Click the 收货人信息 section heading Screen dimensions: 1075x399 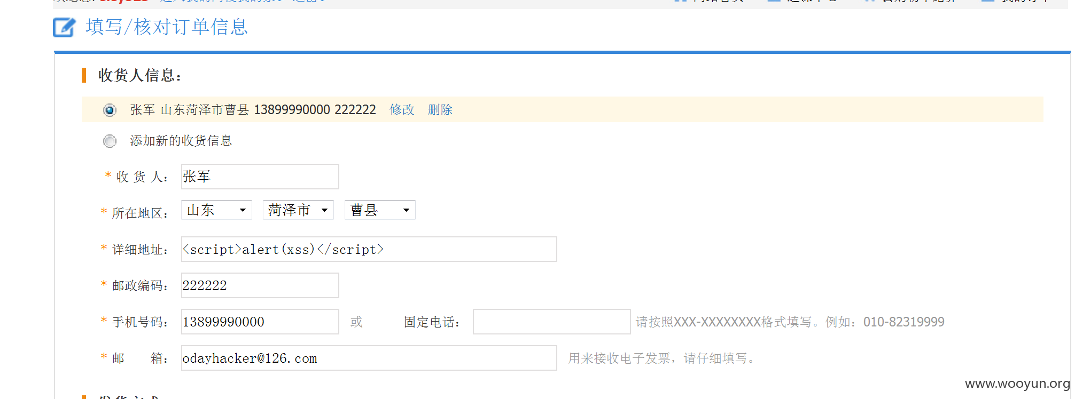click(139, 75)
